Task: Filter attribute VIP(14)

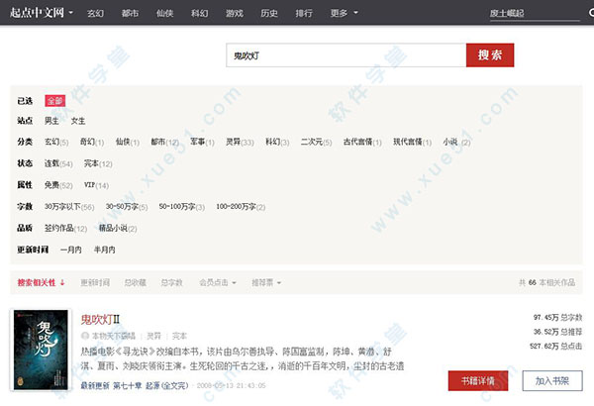Action: (96, 185)
